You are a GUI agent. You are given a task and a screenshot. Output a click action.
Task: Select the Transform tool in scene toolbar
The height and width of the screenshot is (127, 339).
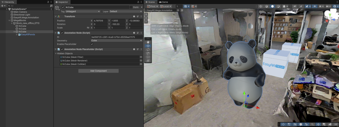(148, 61)
